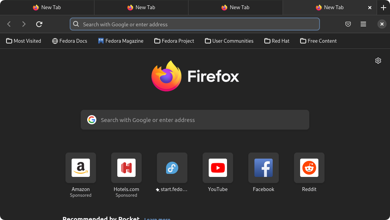Focus the address bar input field
This screenshot has height=220, width=390.
click(x=195, y=24)
